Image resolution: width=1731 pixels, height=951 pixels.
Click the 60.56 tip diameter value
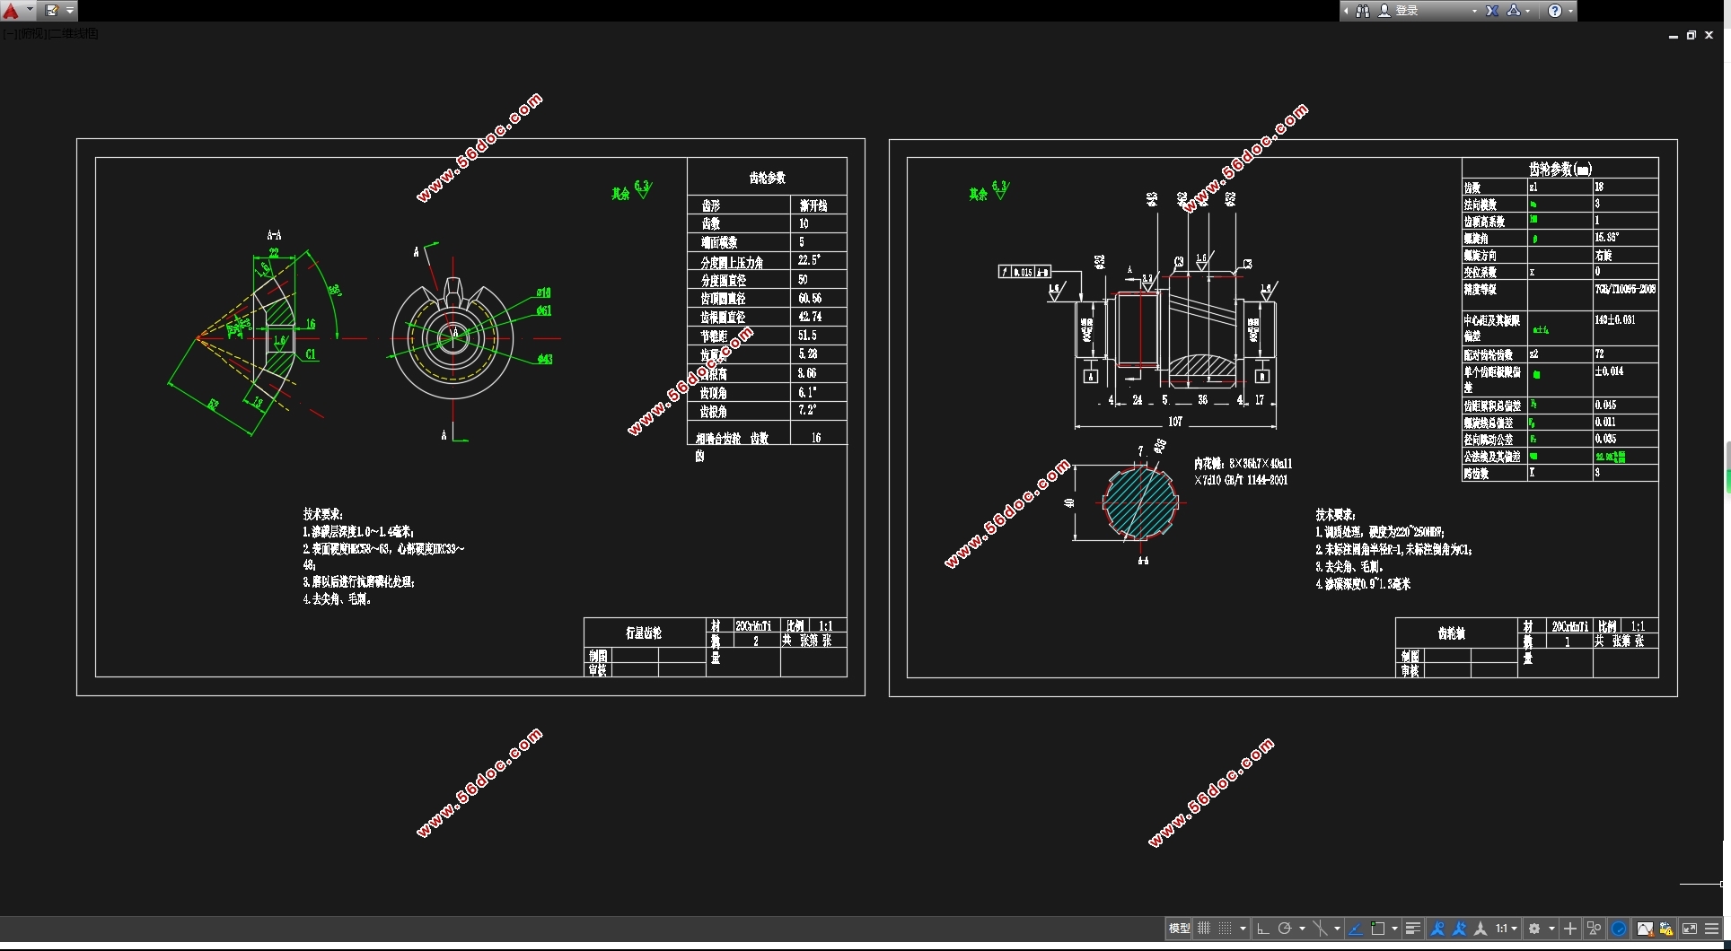point(810,298)
